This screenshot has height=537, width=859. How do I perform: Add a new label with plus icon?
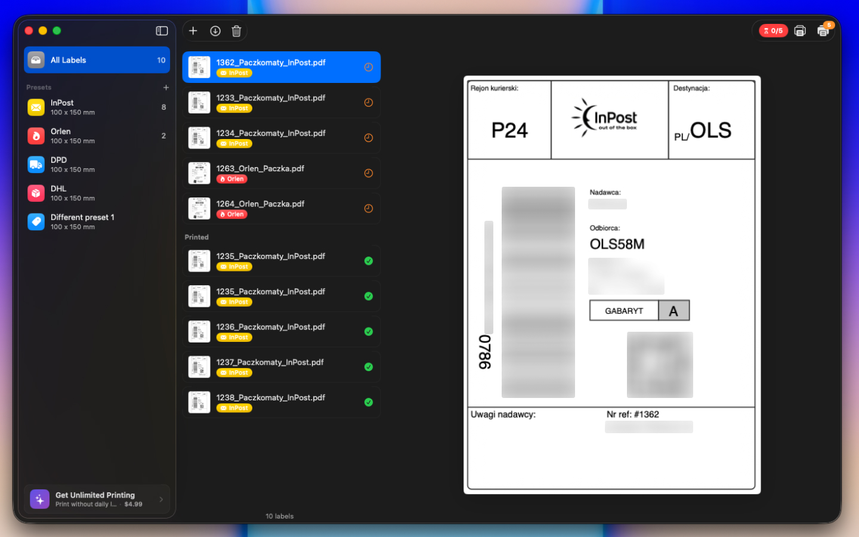pos(193,30)
